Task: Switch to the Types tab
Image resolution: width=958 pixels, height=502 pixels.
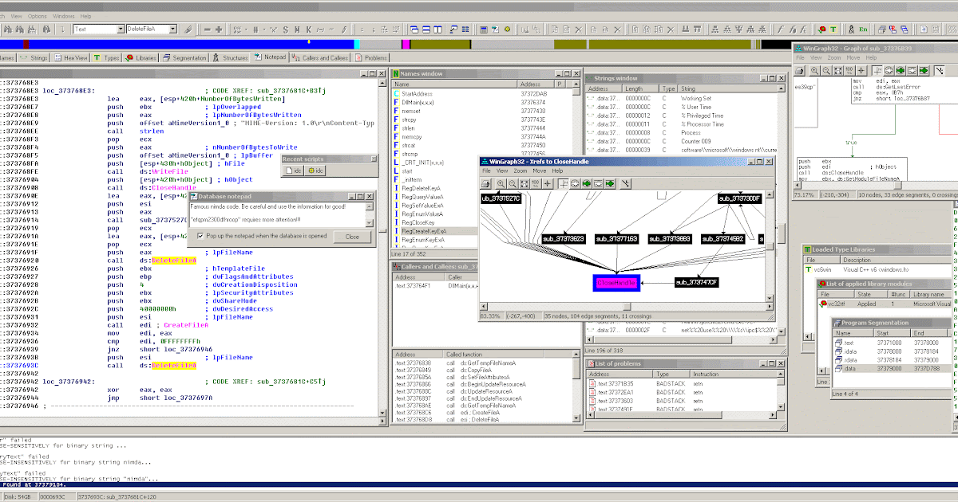Action: (106, 57)
